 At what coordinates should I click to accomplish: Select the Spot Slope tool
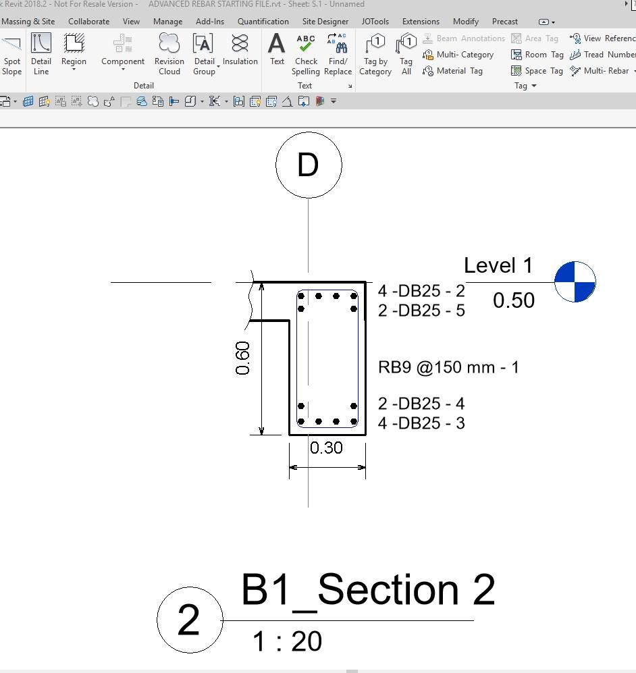11,55
